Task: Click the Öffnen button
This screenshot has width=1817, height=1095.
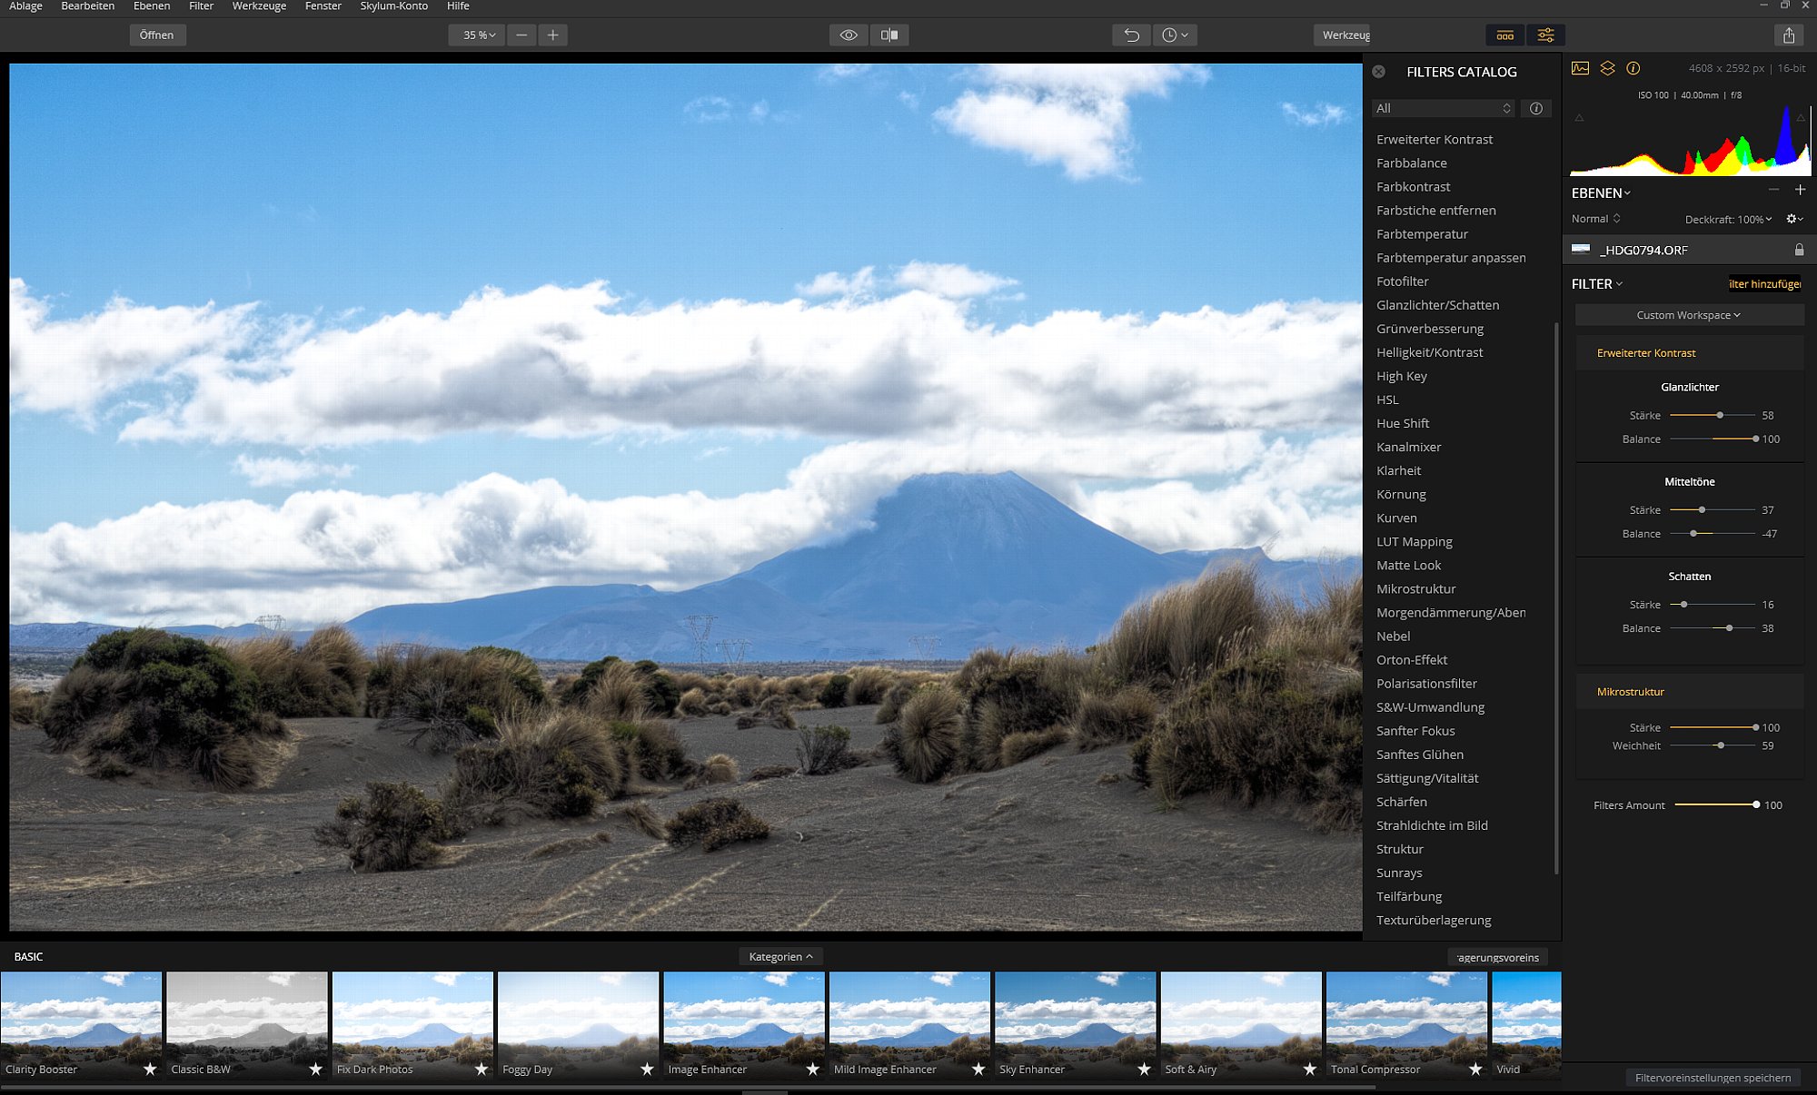Action: (157, 35)
